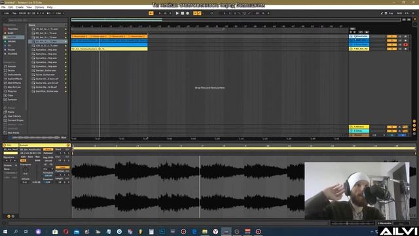The width and height of the screenshot is (419, 236).
Task: Open Current Project in browser places
Action: coord(15,121)
